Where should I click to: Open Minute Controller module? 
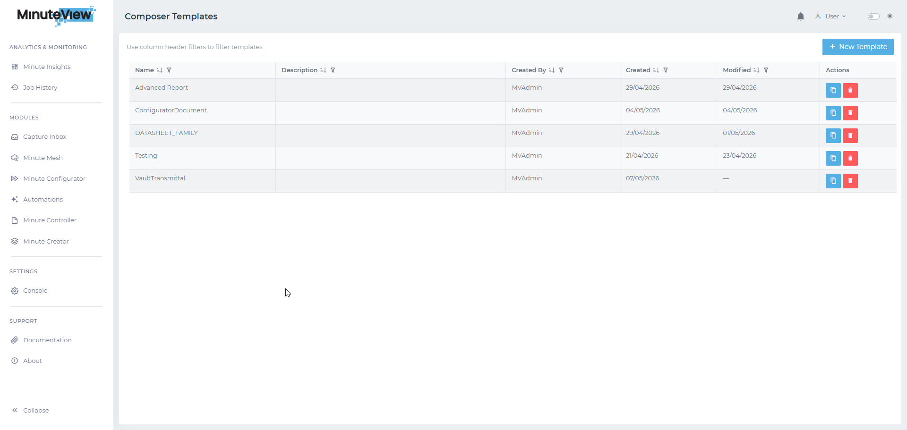point(43,220)
